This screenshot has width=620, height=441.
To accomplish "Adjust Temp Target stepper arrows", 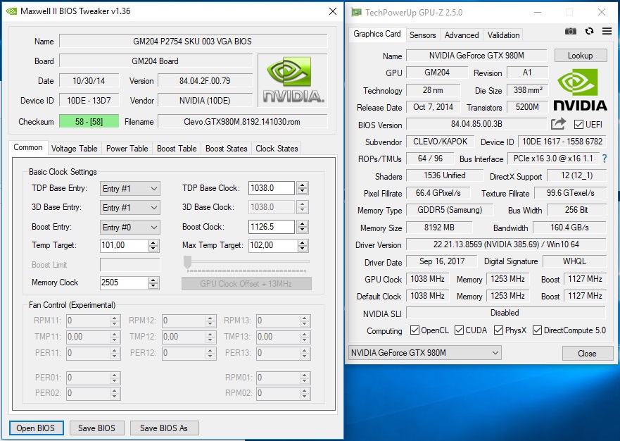I will coord(153,245).
